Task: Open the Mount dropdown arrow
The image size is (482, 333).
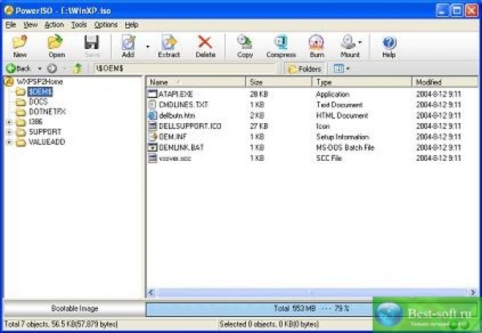Action: tap(360, 42)
